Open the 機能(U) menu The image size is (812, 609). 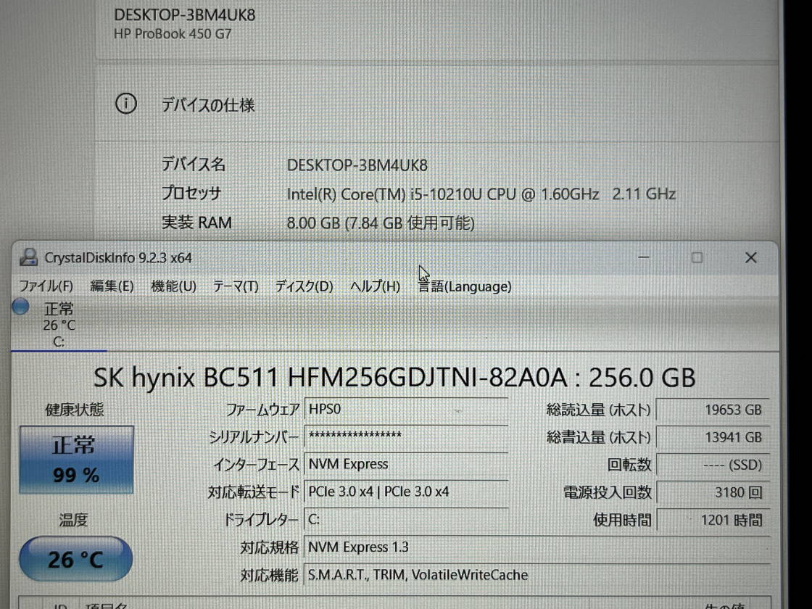[x=173, y=286]
